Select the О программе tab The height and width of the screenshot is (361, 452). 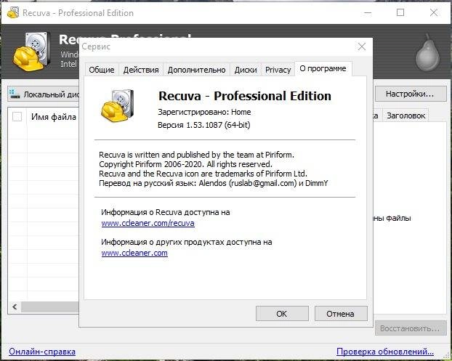(323, 68)
